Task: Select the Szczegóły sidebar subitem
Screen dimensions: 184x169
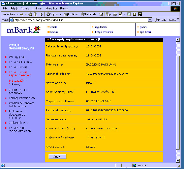Action: [18, 81]
